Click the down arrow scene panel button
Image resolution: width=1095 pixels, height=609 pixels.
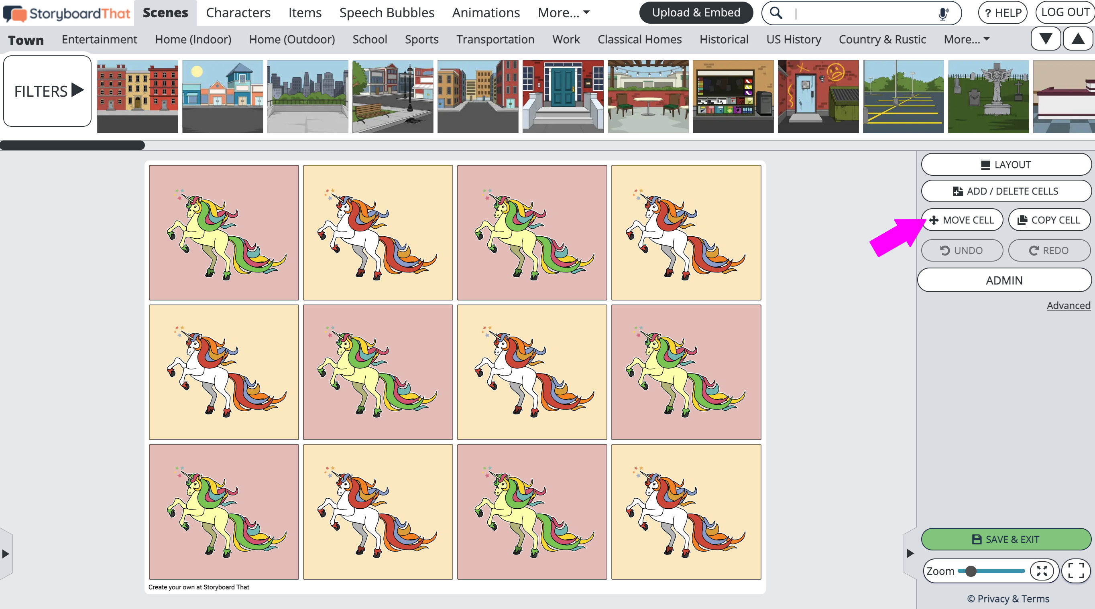(1046, 39)
